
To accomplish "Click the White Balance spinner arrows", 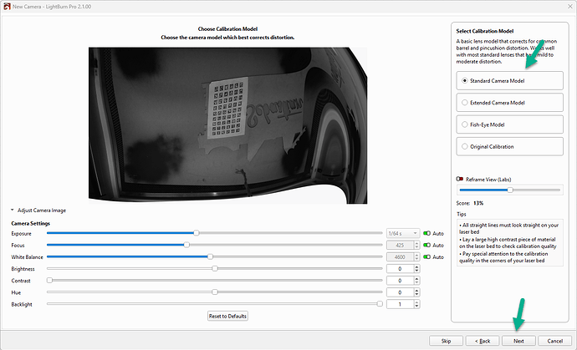I will coord(417,257).
